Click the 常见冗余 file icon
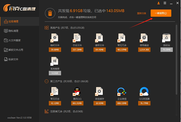181x122 pixels. [122, 37]
